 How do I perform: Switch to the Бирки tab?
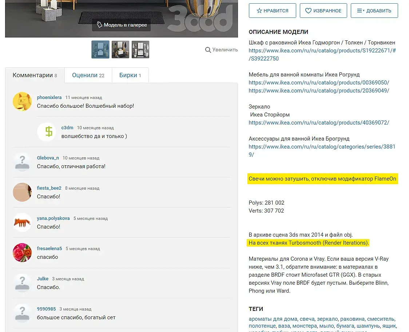[x=130, y=75]
